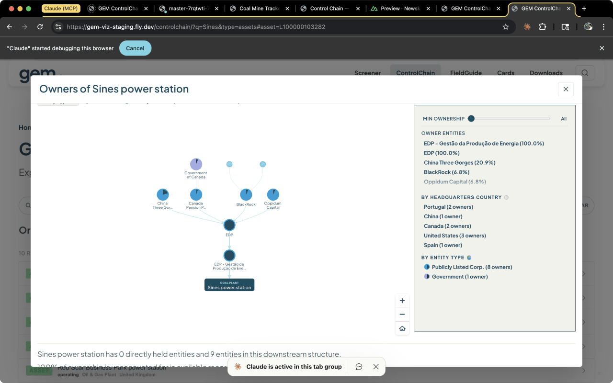Click the Sines power station coal plant node
The height and width of the screenshot is (383, 613).
229,285
